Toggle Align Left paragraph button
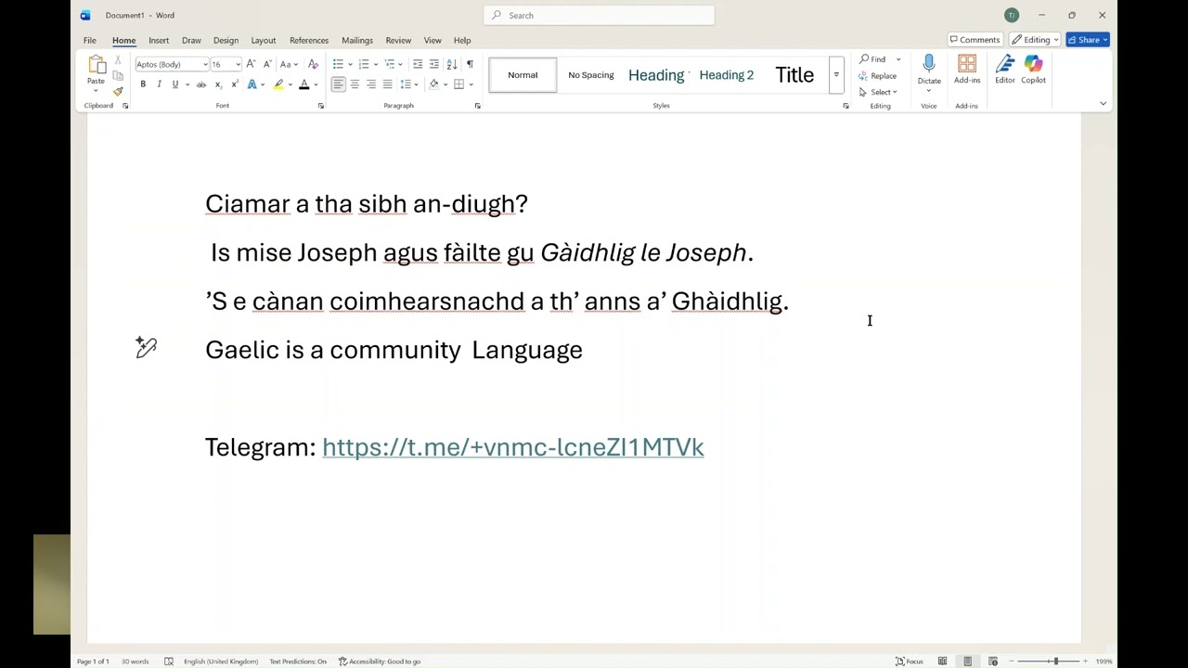The height and width of the screenshot is (668, 1188). tap(338, 84)
